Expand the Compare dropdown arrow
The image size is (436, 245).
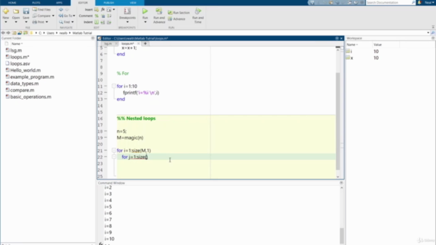(x=53, y=16)
